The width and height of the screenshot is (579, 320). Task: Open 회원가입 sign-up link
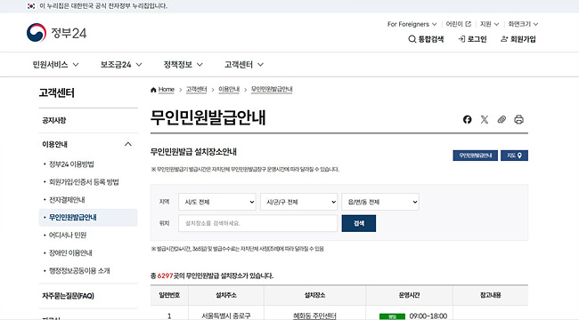(518, 39)
